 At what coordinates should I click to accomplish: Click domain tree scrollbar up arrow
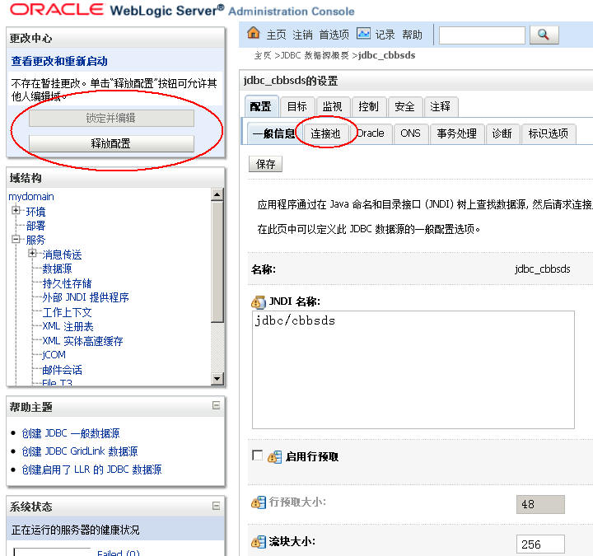coord(217,194)
